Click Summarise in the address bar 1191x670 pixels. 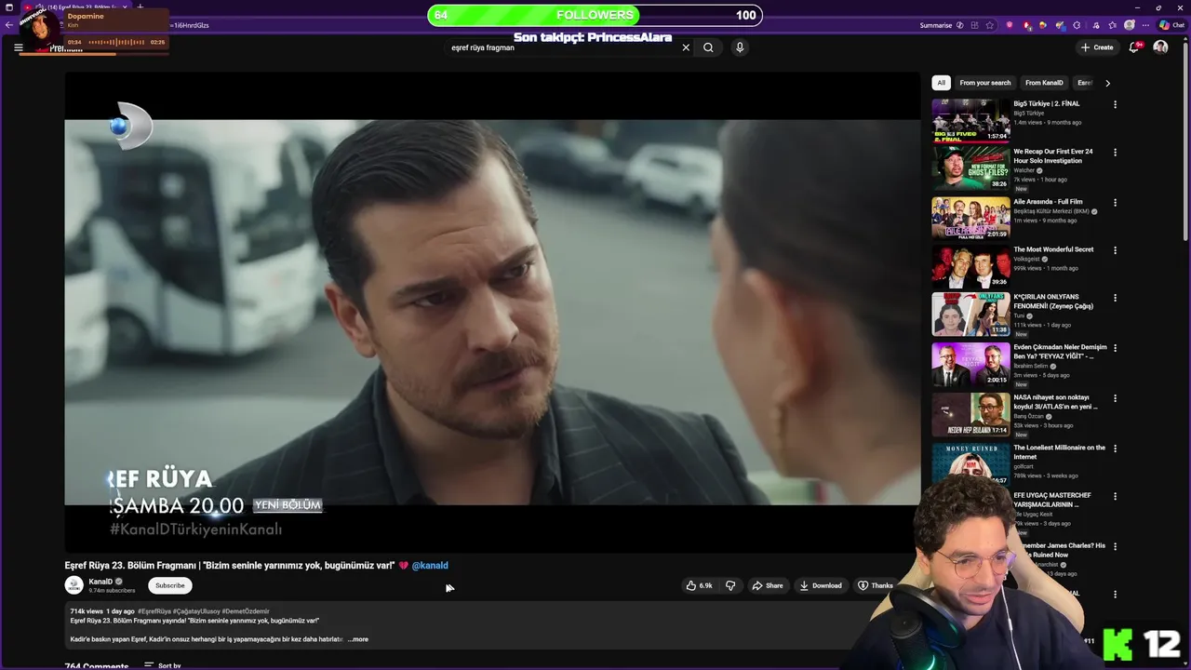click(x=935, y=25)
